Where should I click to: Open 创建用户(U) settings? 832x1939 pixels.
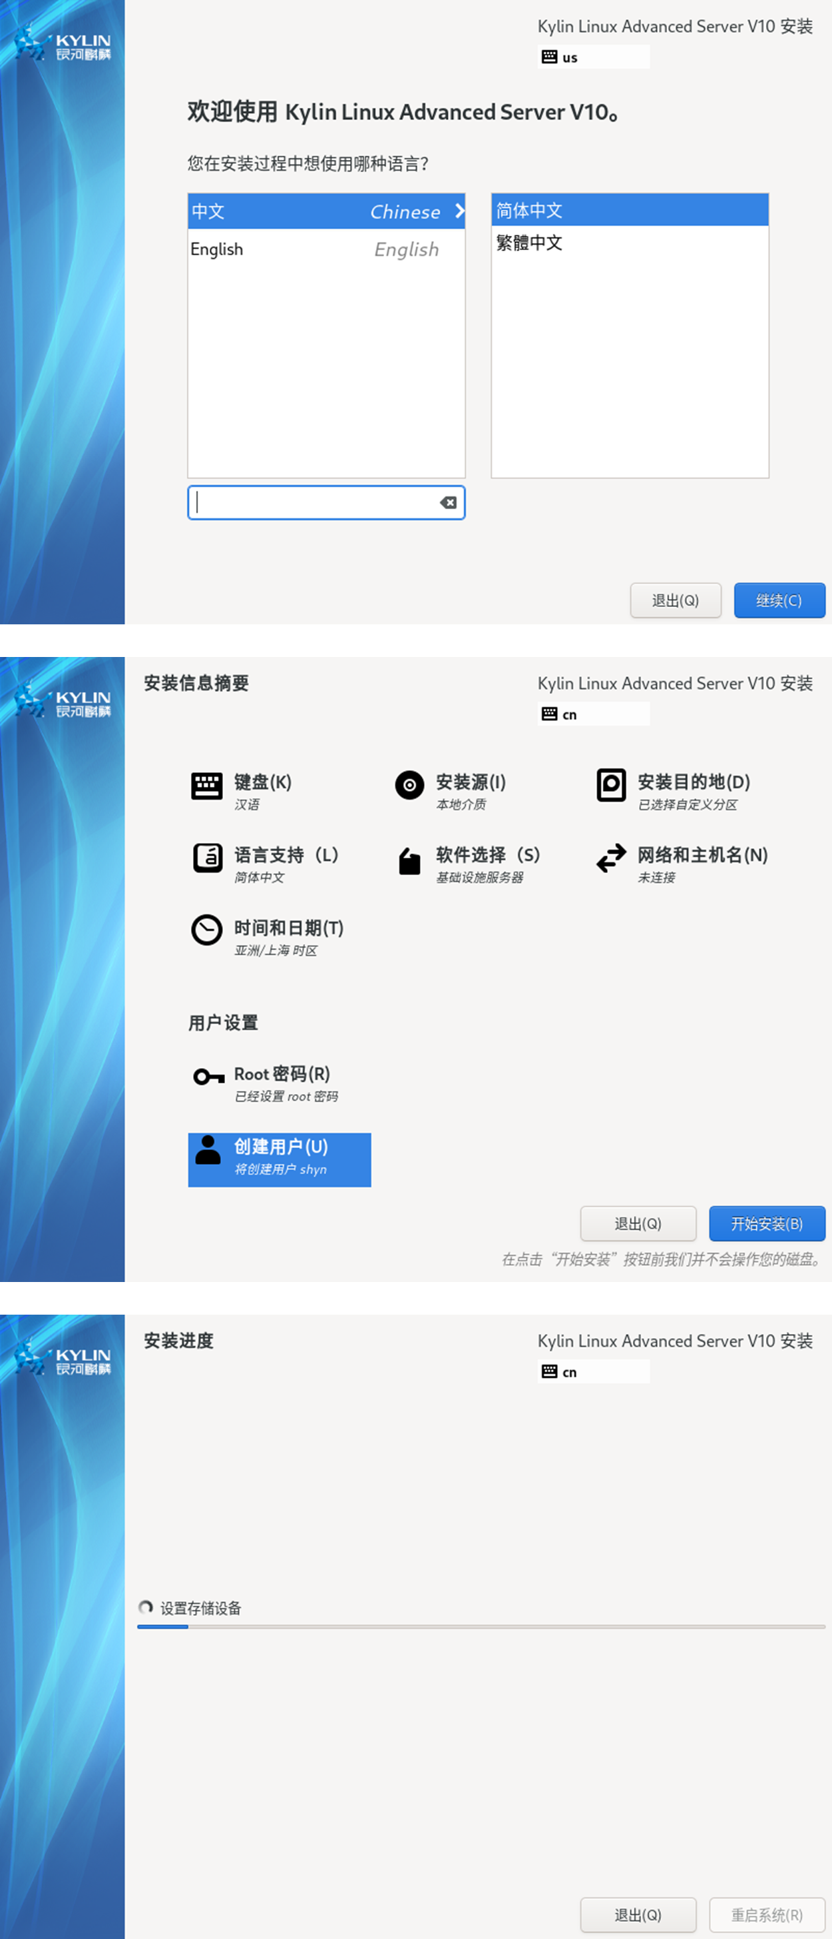pyautogui.click(x=280, y=1159)
